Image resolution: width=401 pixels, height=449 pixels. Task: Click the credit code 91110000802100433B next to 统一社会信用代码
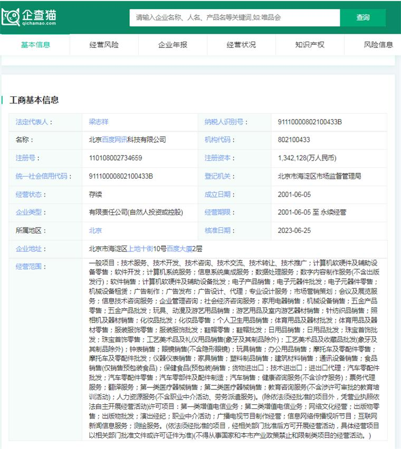pyautogui.click(x=121, y=176)
